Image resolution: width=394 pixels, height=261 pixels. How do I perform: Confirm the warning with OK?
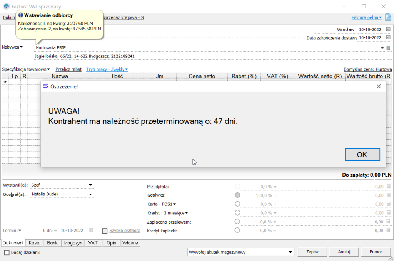362,155
